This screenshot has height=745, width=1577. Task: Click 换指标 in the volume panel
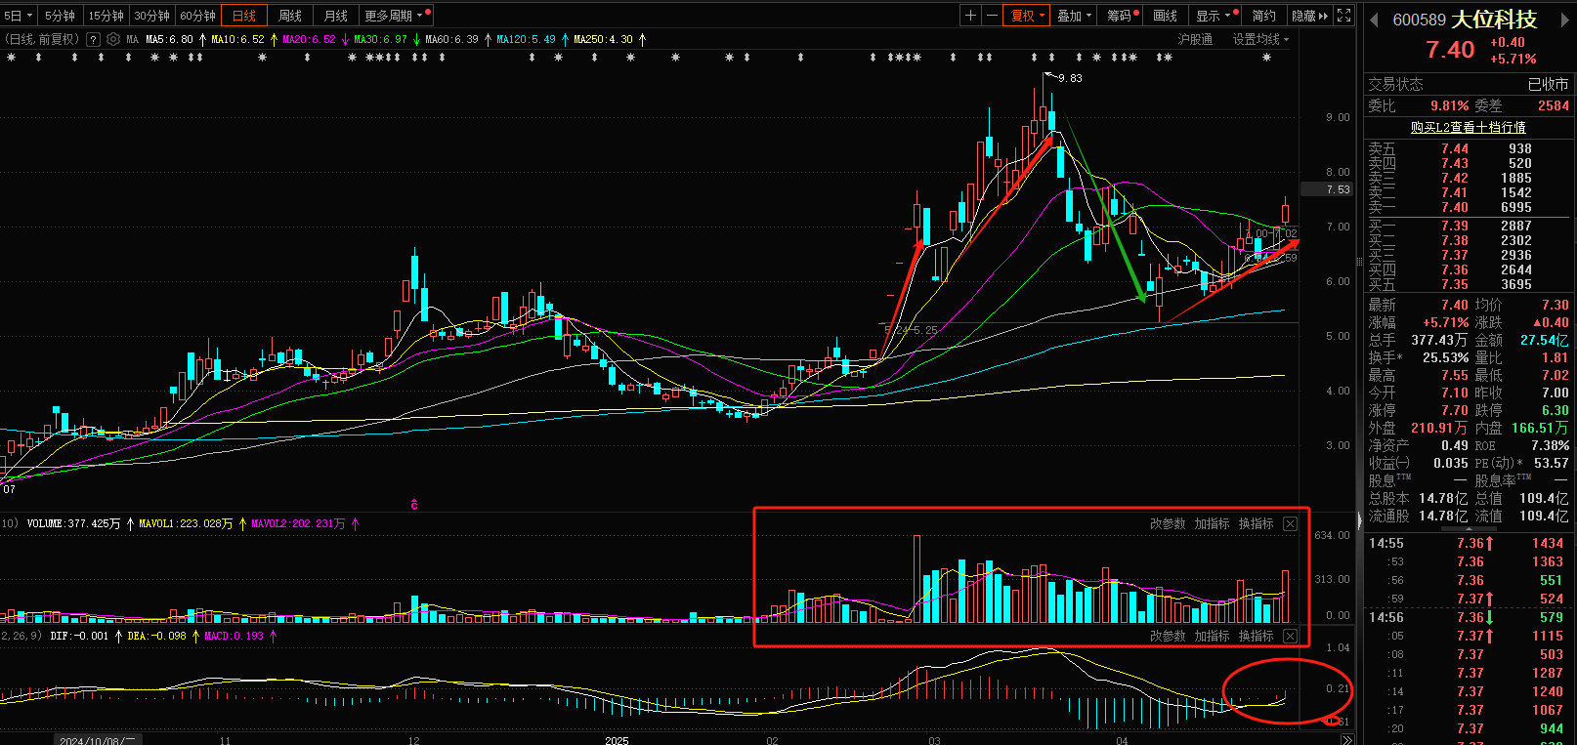[1256, 524]
